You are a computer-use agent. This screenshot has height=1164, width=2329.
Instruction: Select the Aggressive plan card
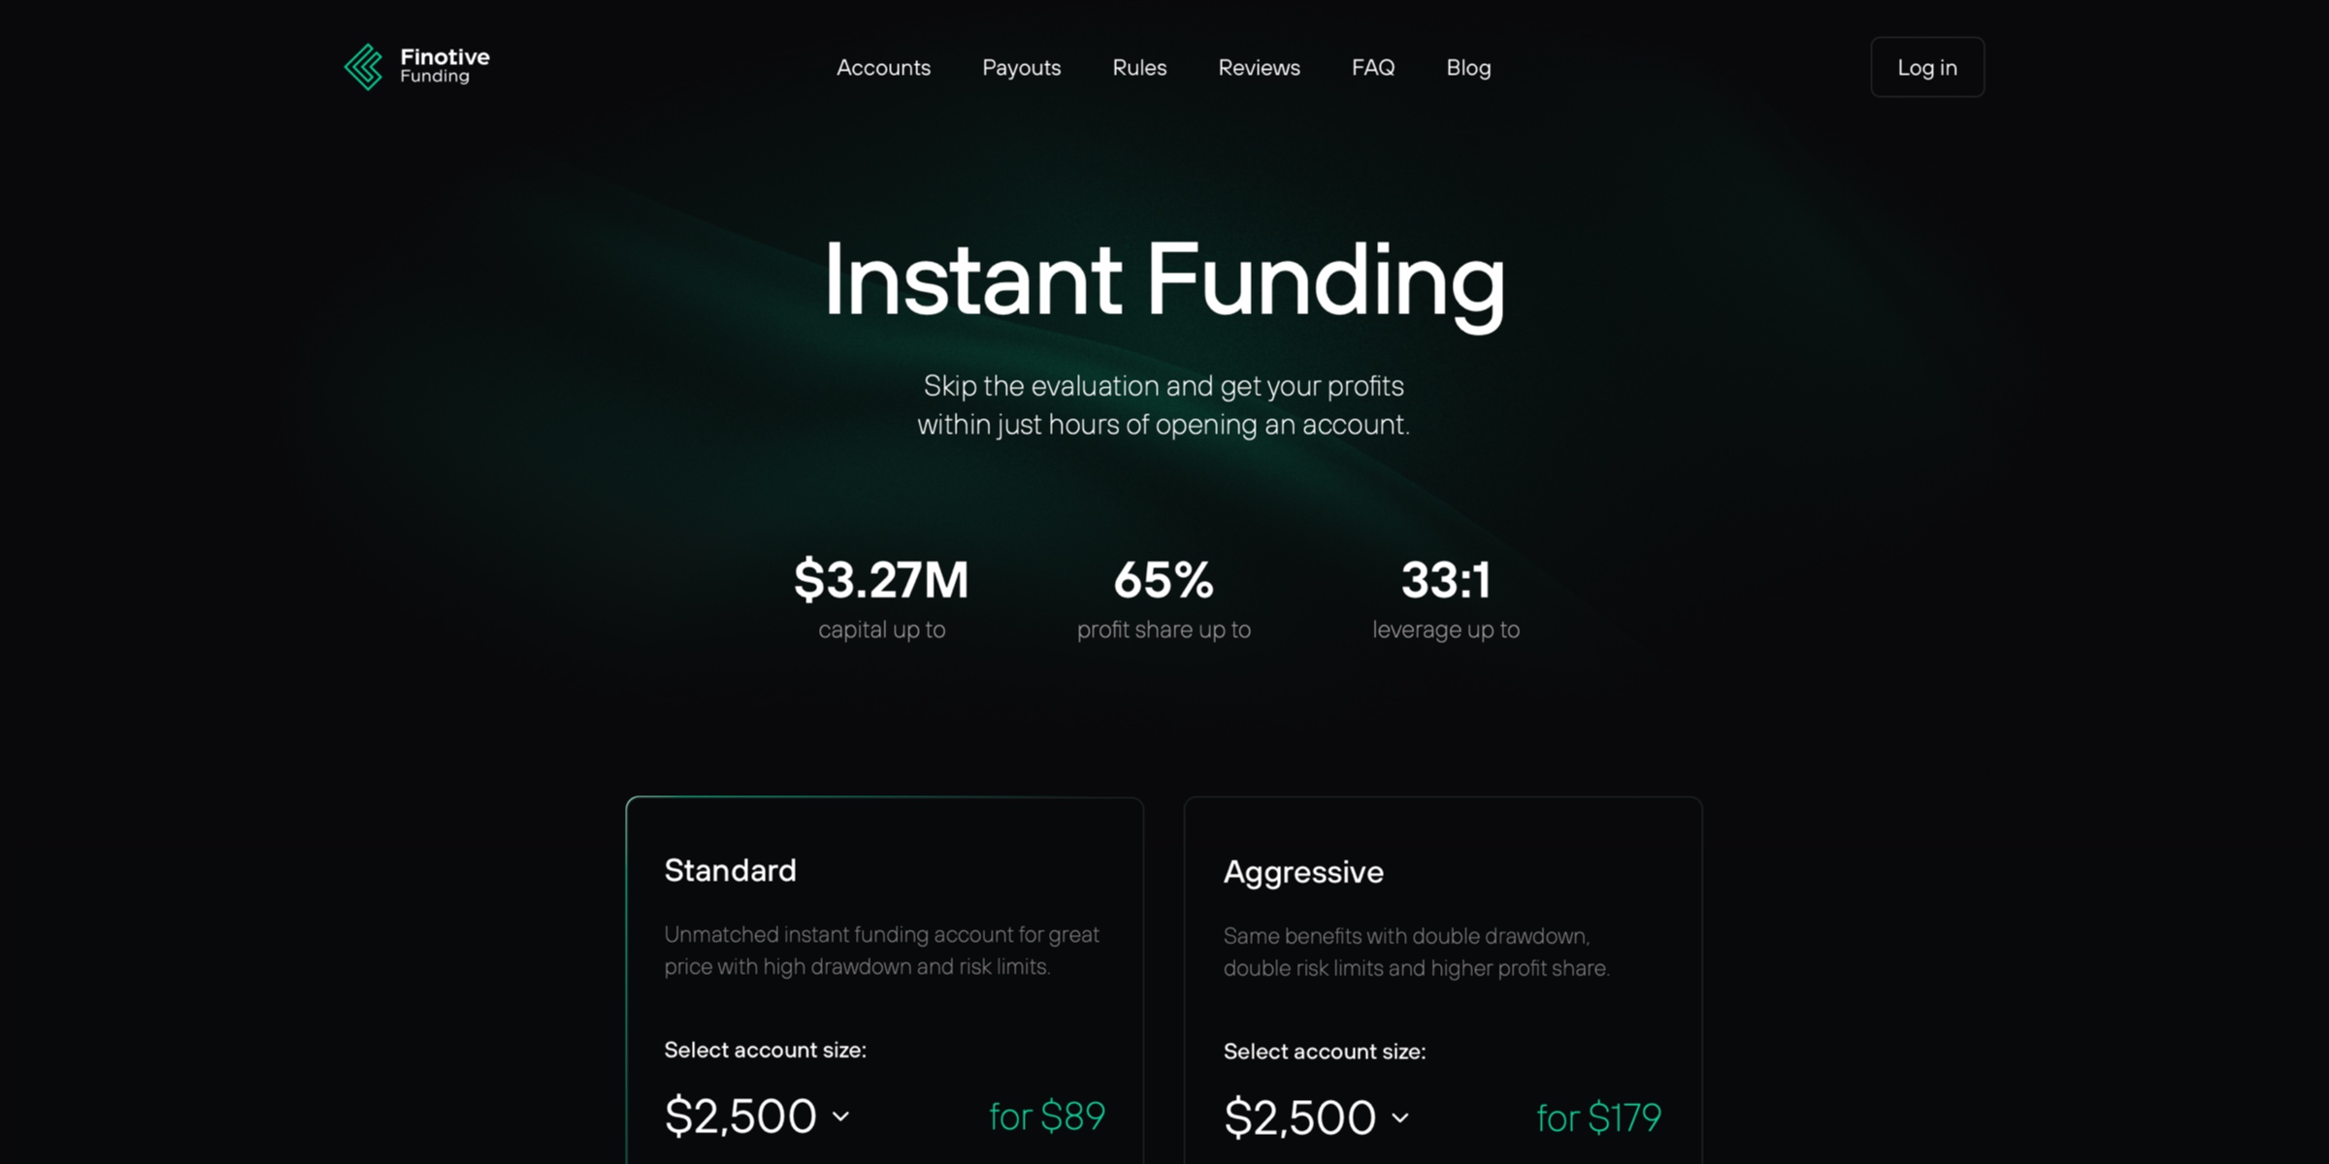click(1443, 970)
